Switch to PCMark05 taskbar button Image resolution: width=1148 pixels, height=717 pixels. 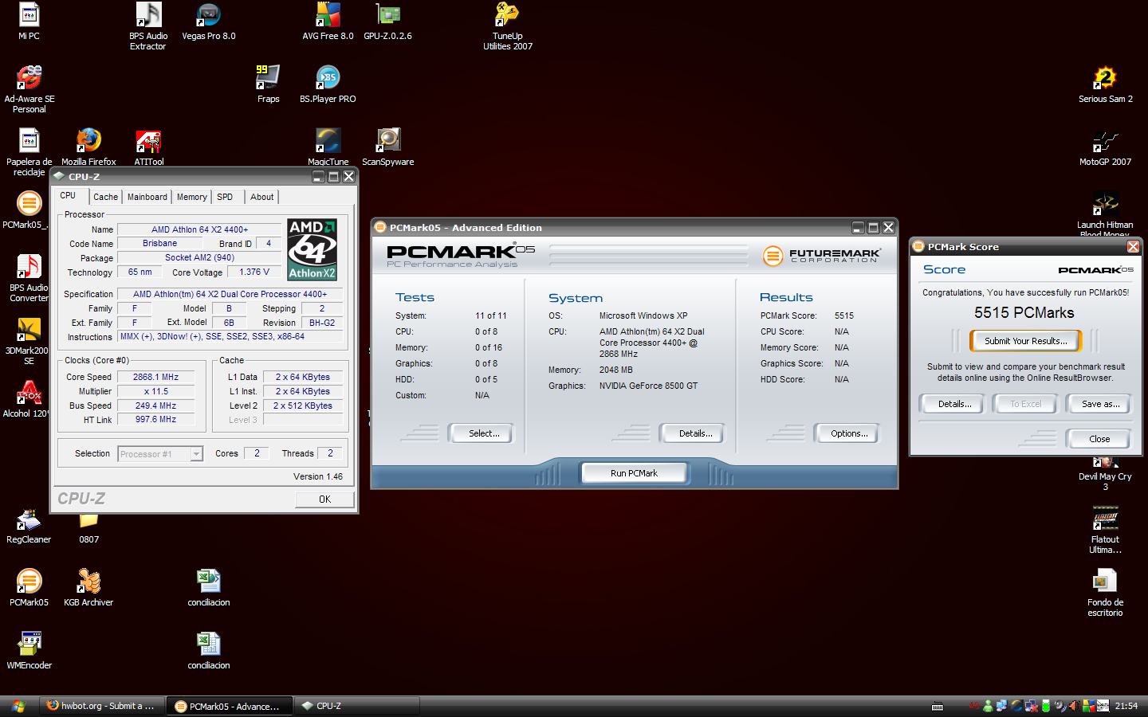[229, 706]
